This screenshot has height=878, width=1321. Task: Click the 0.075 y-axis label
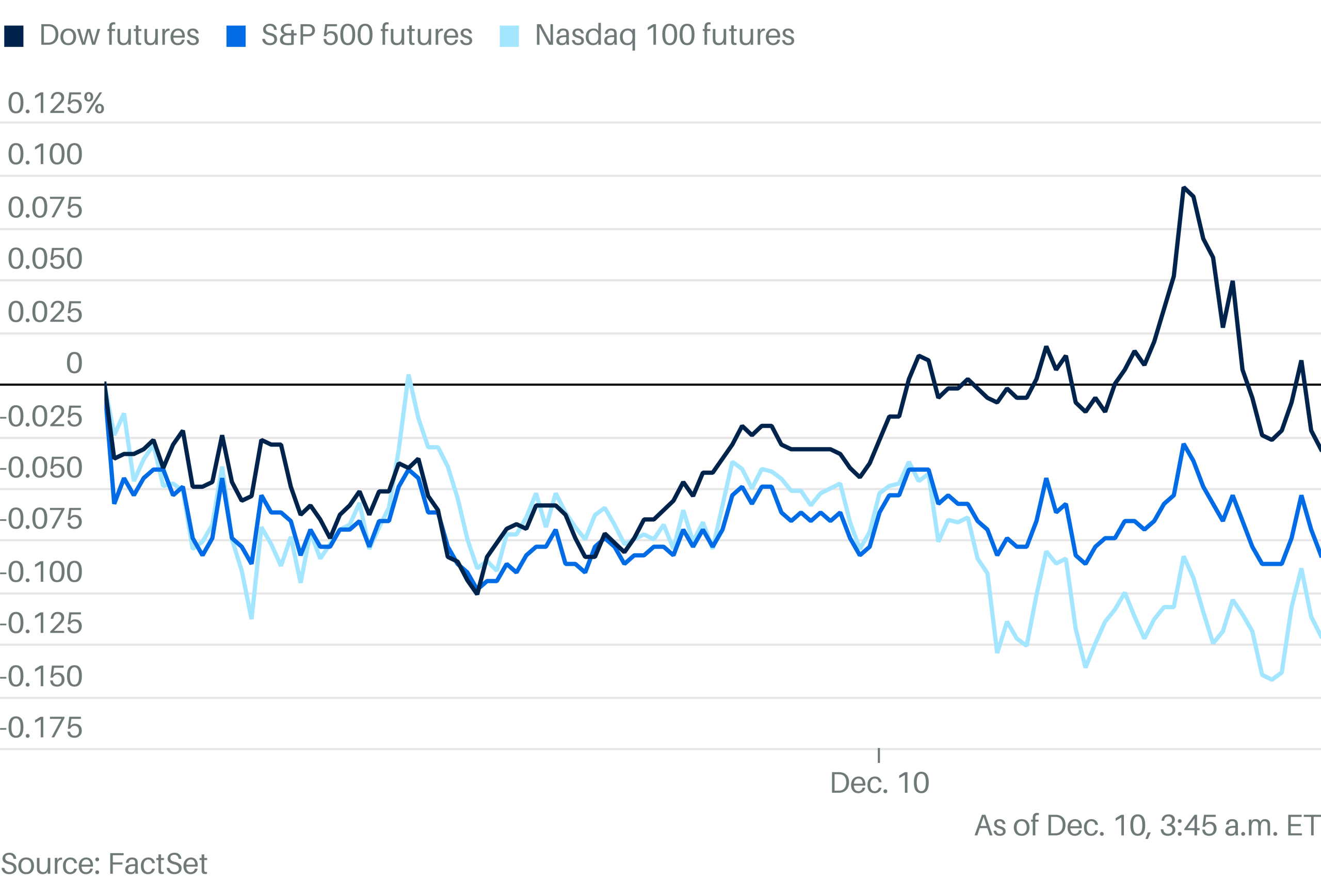coord(45,207)
